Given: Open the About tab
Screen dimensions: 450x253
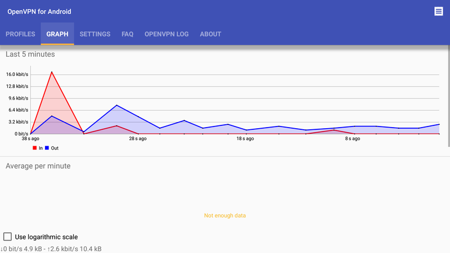Looking at the screenshot, I should (x=210, y=34).
